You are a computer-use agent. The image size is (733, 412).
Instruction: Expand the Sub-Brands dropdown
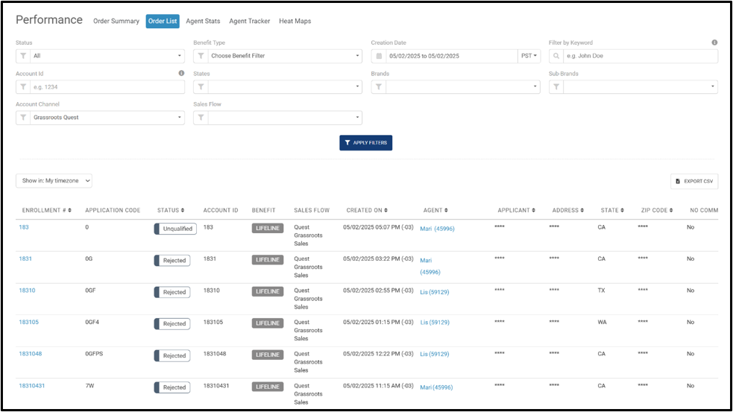[x=641, y=87]
